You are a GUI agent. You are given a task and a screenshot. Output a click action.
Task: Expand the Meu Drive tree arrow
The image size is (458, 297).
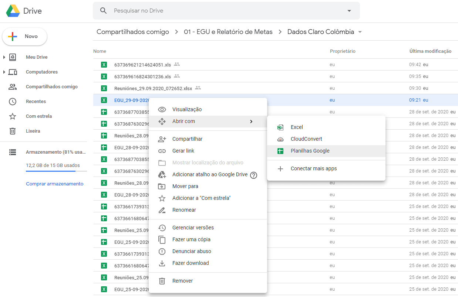[4, 57]
